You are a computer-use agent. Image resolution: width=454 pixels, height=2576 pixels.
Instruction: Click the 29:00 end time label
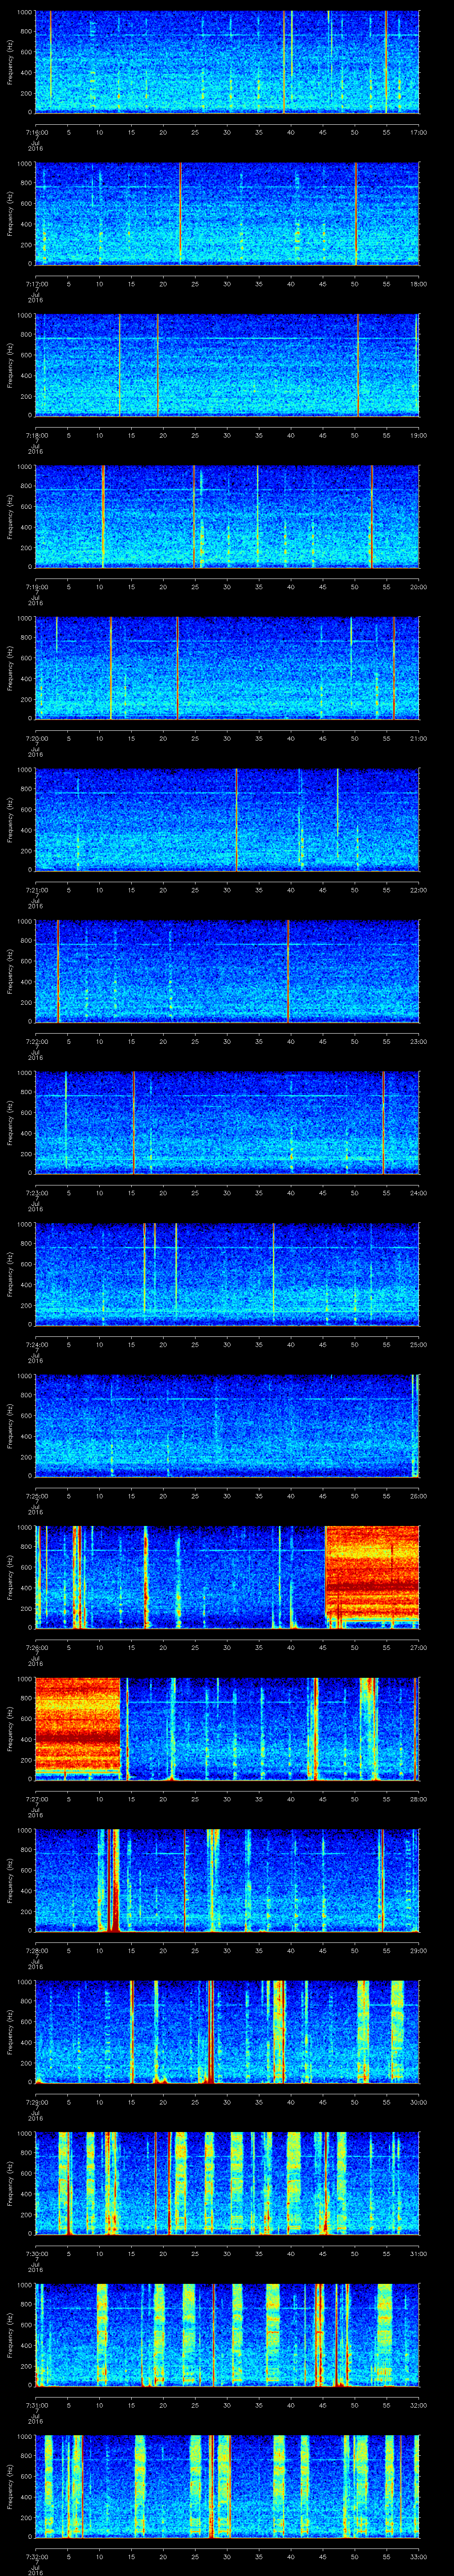point(418,1950)
